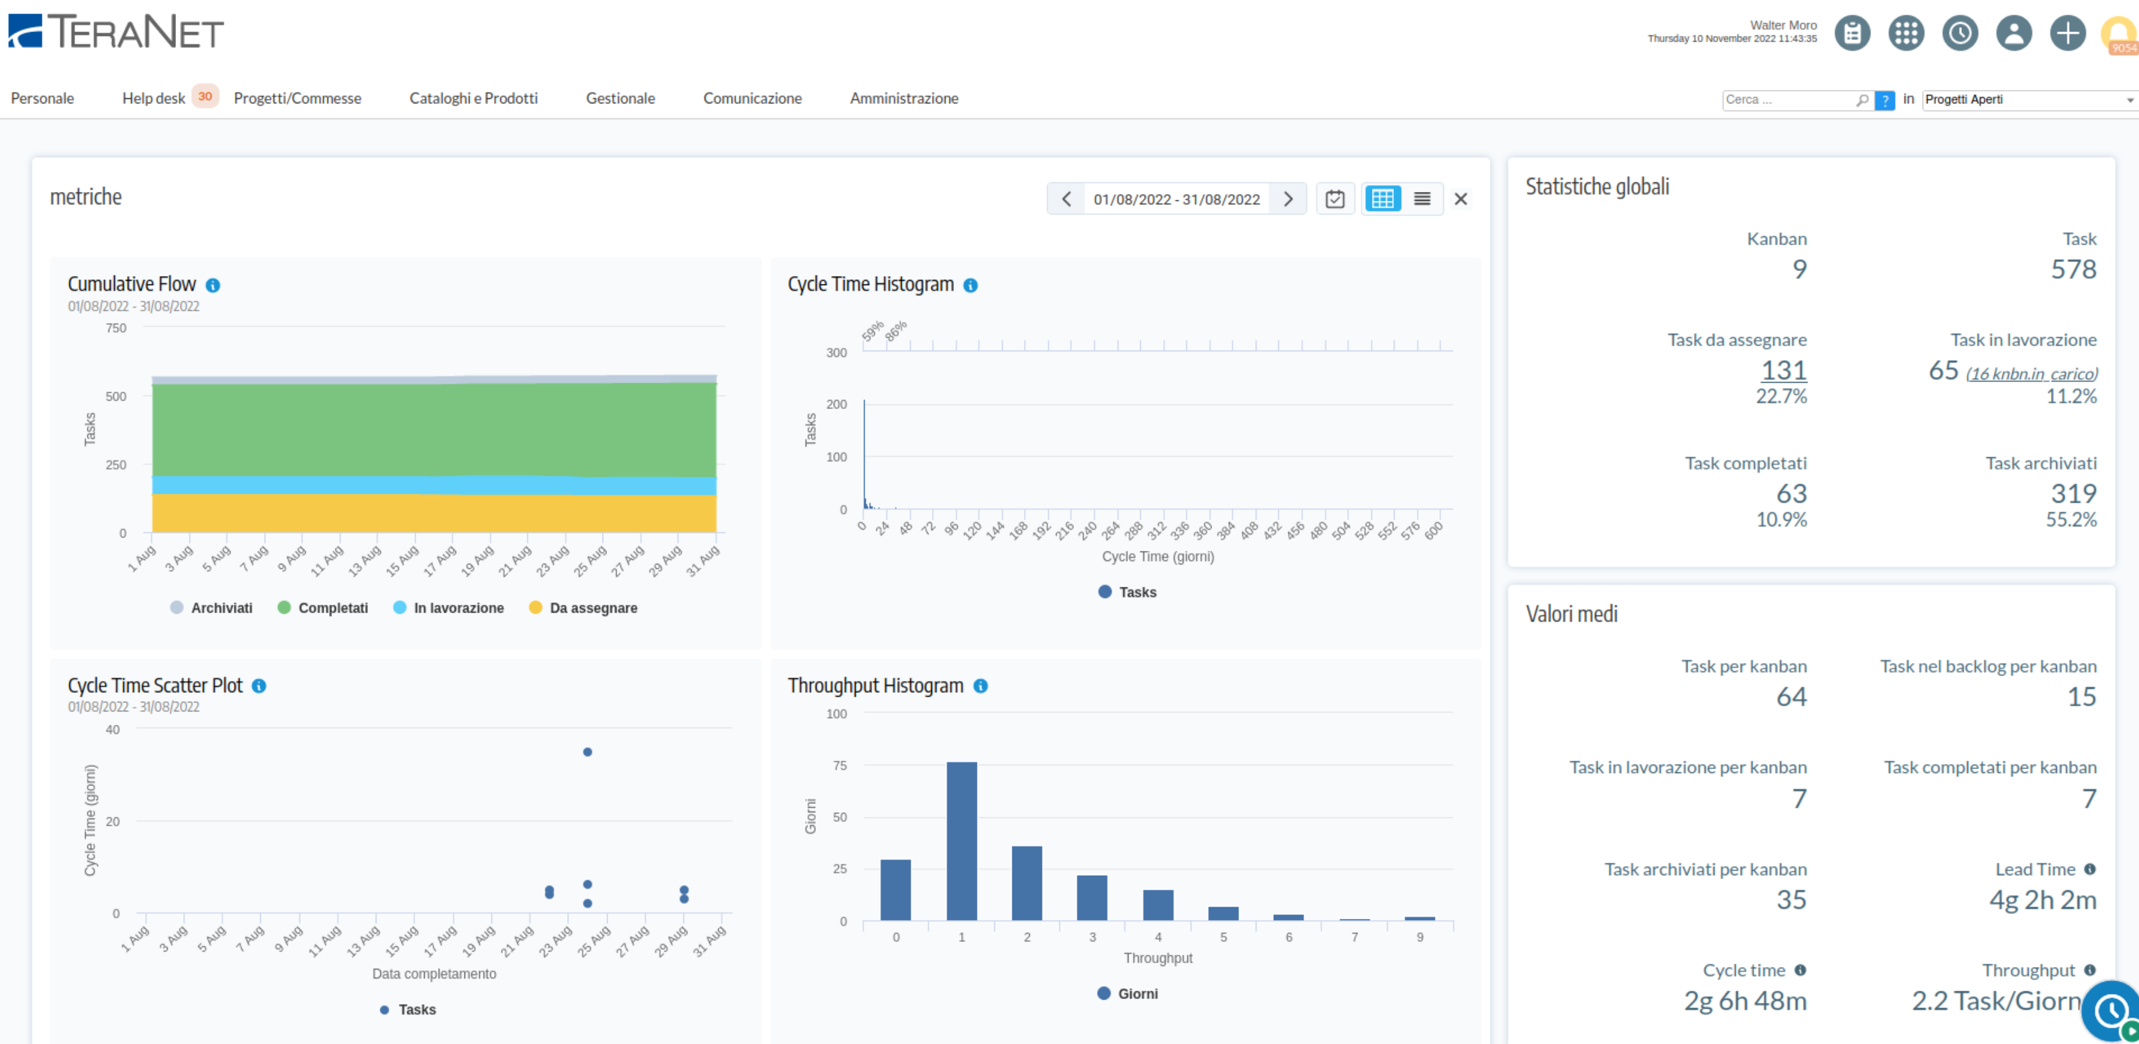Switch metriche to list view
The image size is (2139, 1044).
tap(1422, 199)
